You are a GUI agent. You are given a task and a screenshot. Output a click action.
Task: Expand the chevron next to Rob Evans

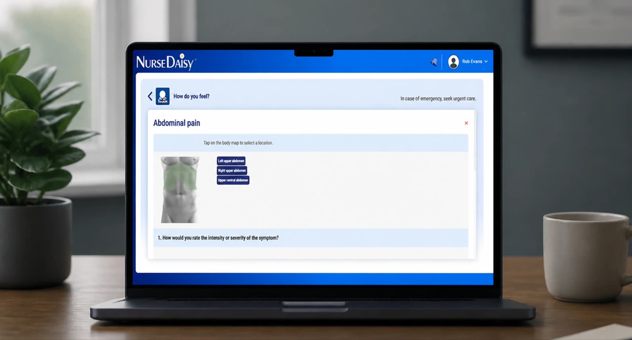click(x=486, y=62)
